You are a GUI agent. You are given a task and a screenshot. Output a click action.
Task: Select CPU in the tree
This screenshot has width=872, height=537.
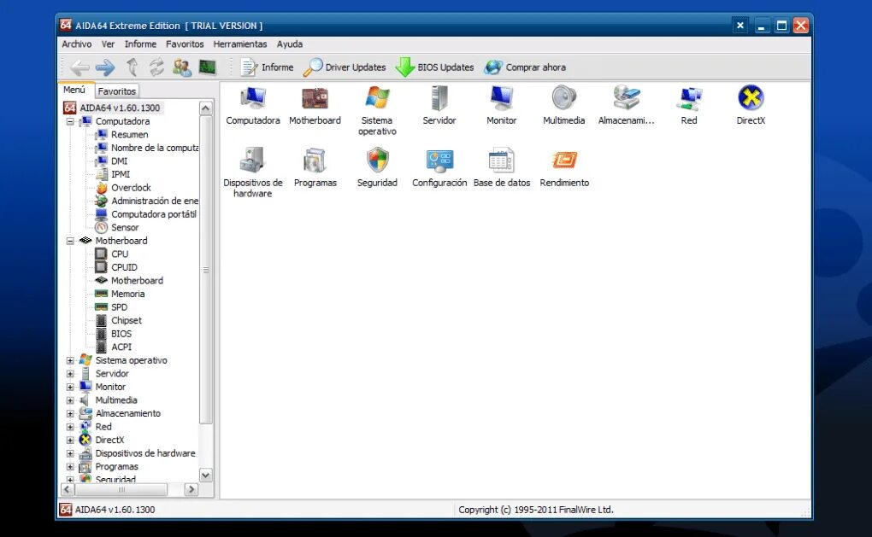[x=120, y=254]
